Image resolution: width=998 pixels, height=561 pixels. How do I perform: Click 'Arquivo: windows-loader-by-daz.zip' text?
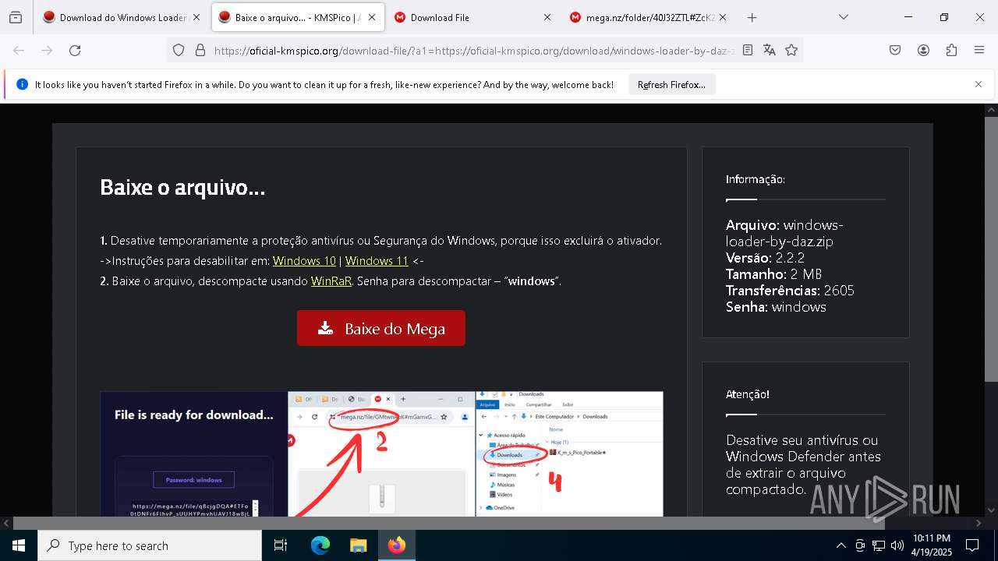point(784,233)
